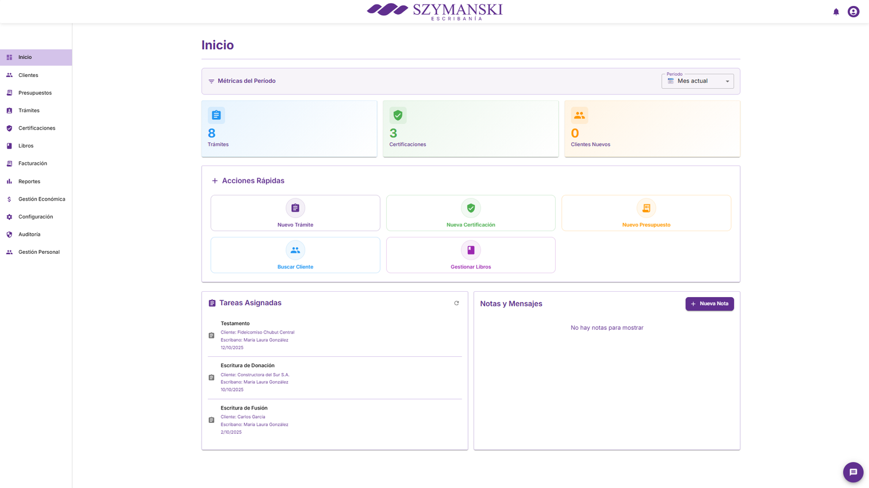Screen dimensions: 869x488
Task: Click the Período dropdown arrow
Action: coord(727,81)
